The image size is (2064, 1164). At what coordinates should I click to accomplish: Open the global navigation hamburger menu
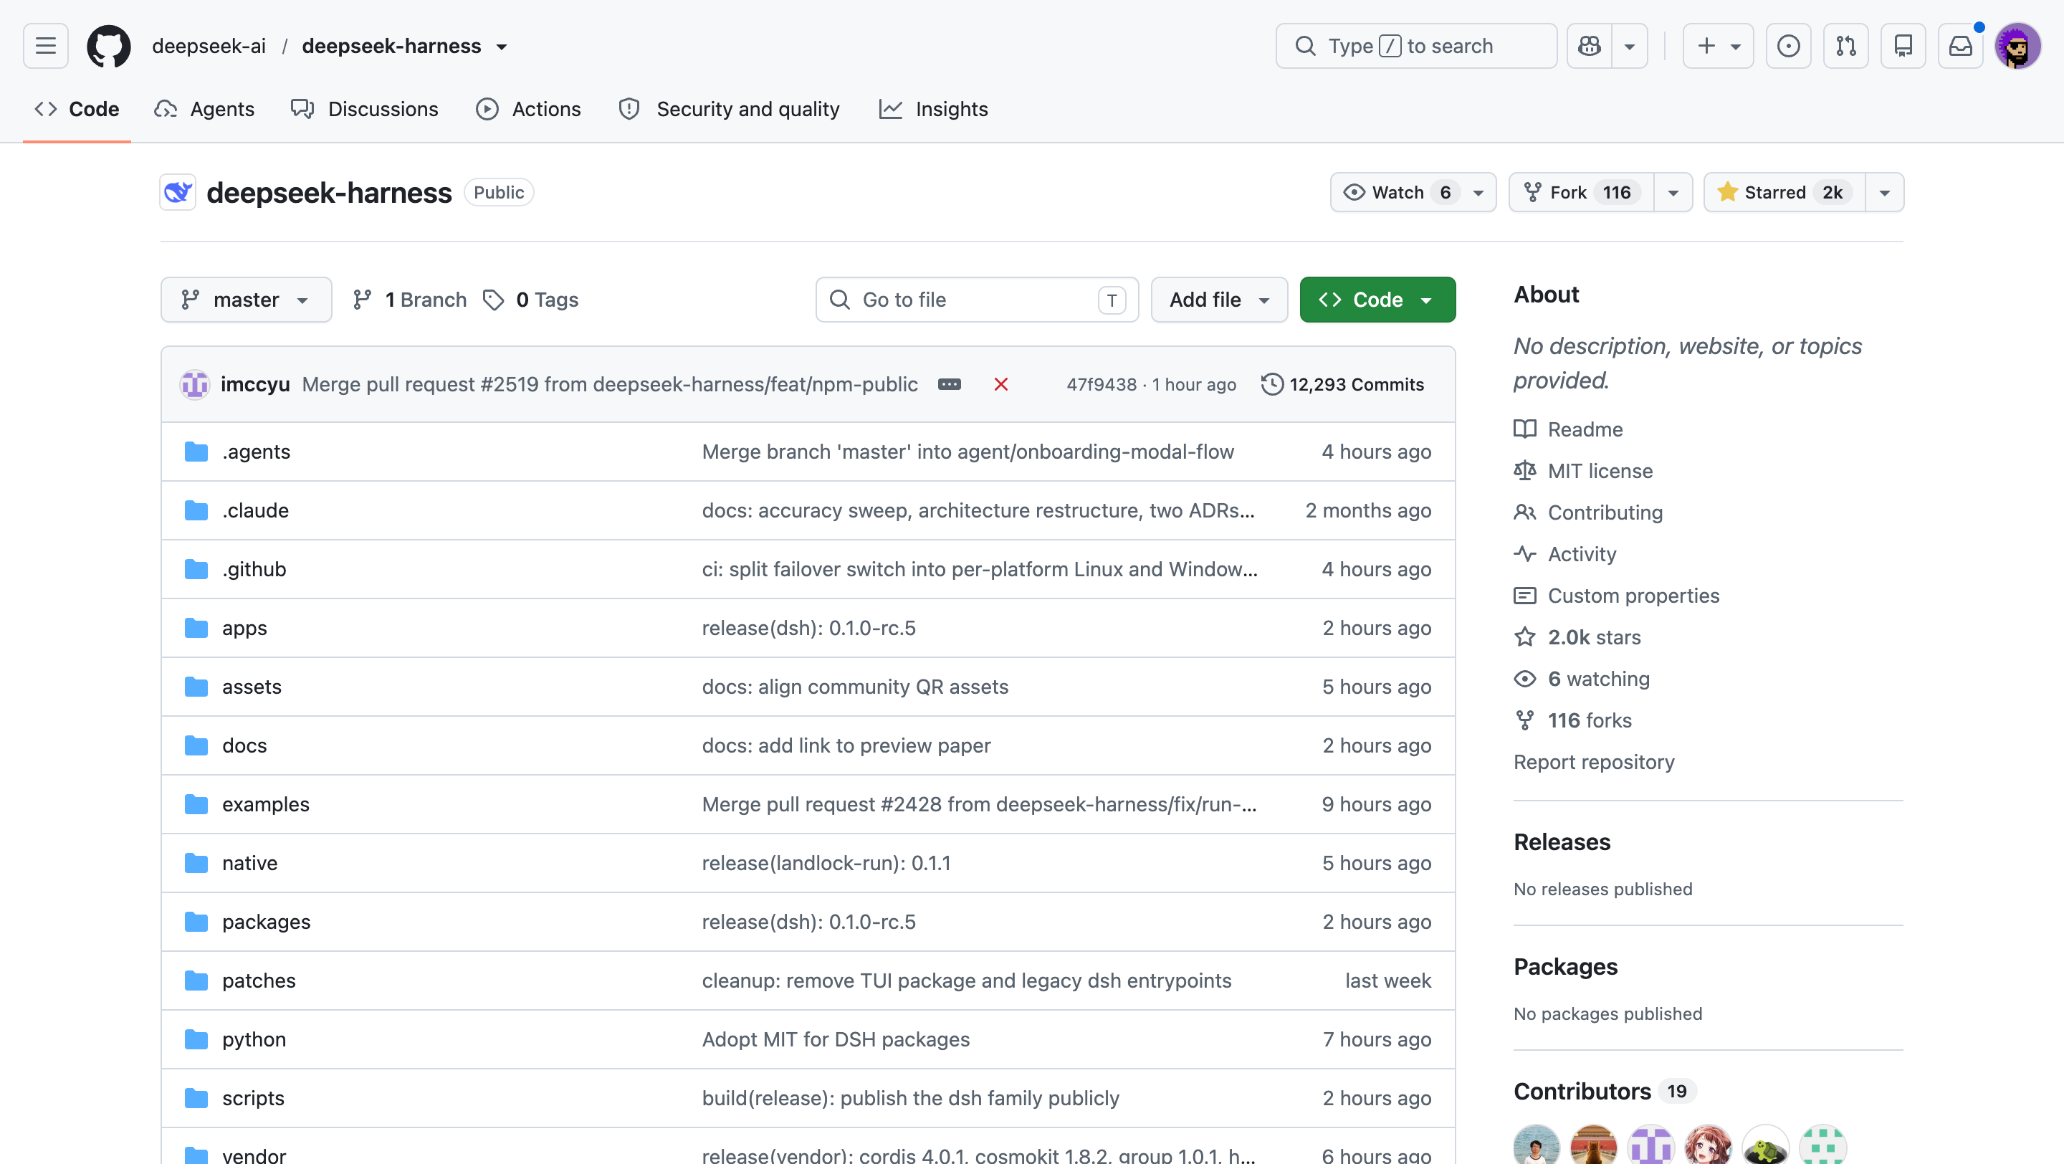coord(46,46)
